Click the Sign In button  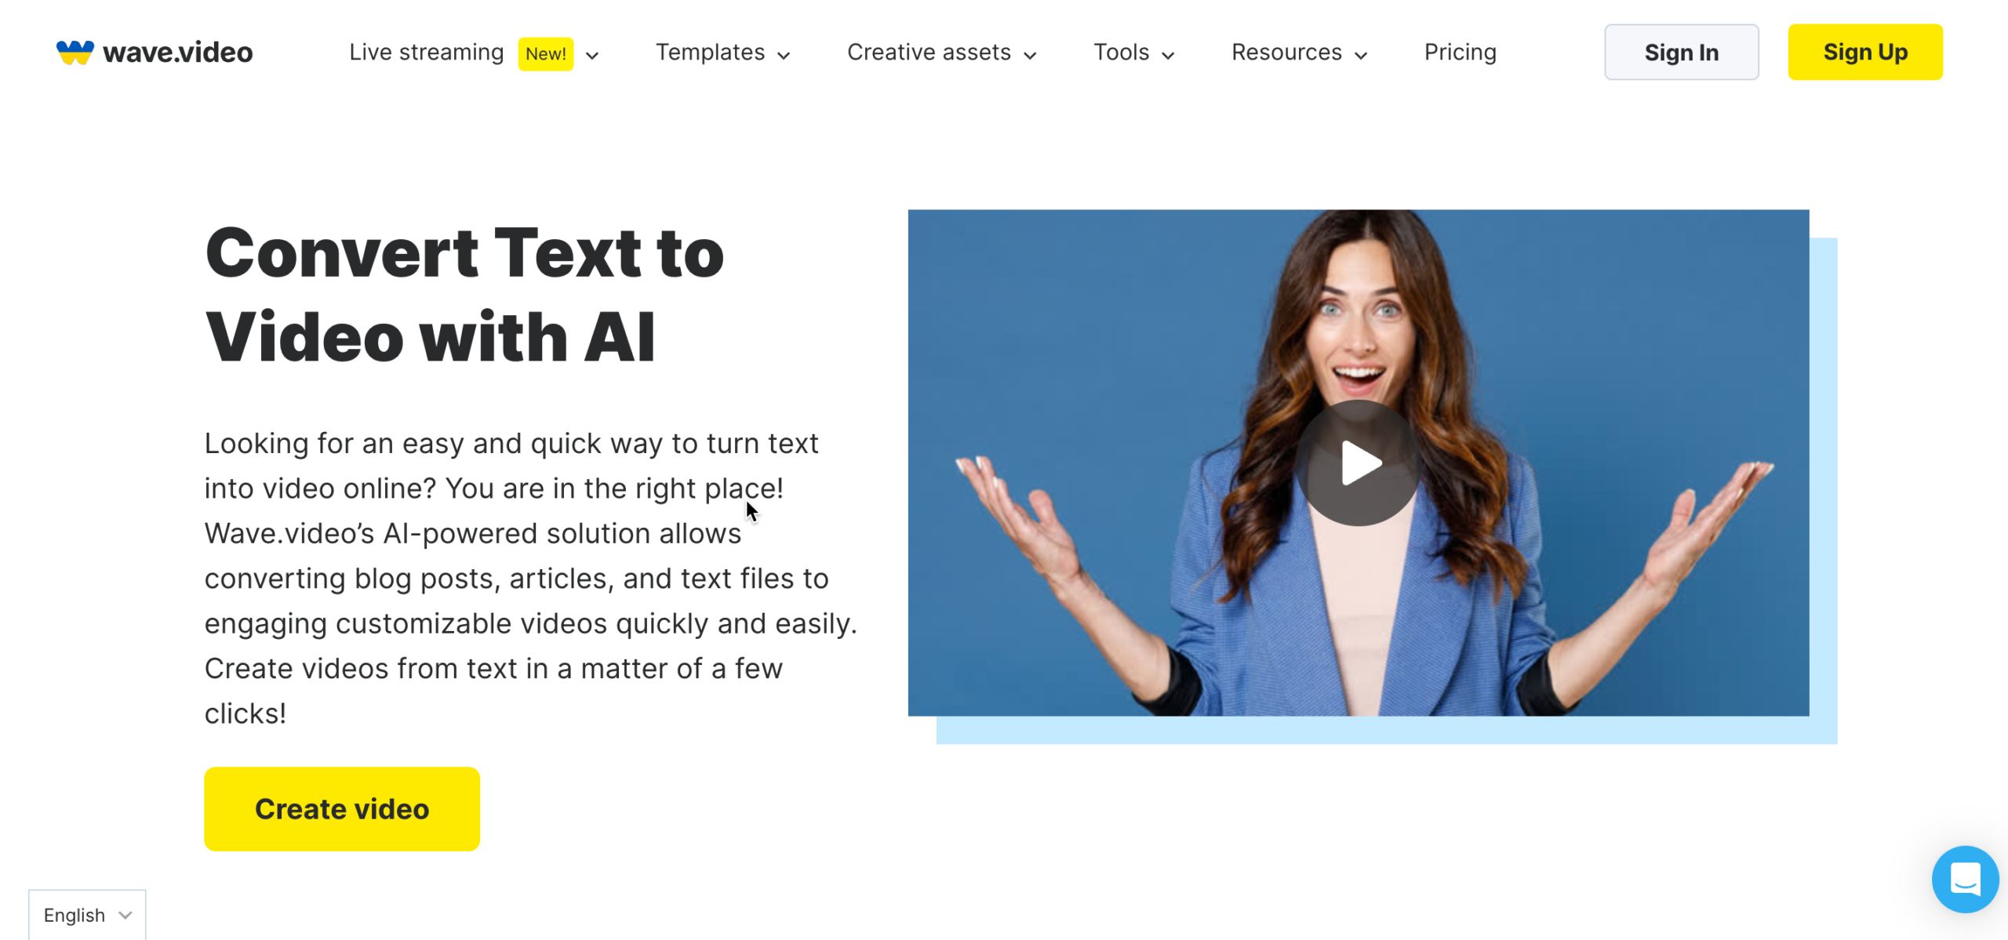(x=1681, y=52)
